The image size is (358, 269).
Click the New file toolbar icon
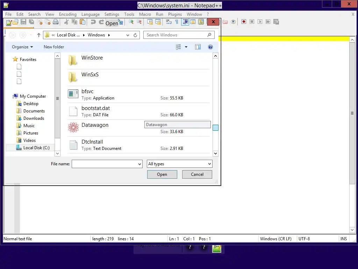click(x=9, y=22)
